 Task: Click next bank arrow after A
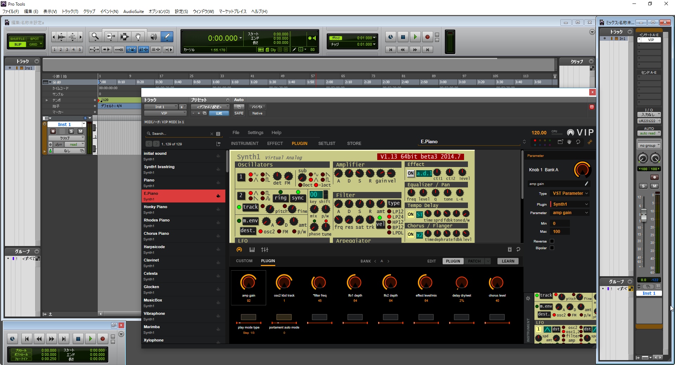point(388,261)
